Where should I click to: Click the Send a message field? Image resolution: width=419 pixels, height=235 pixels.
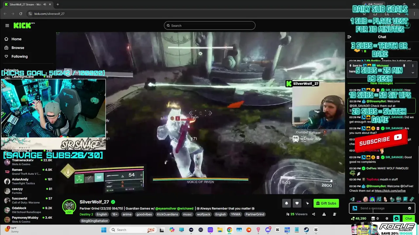(382, 208)
